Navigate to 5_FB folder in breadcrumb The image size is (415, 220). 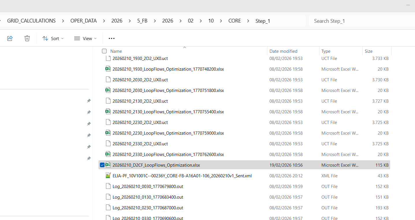(142, 21)
